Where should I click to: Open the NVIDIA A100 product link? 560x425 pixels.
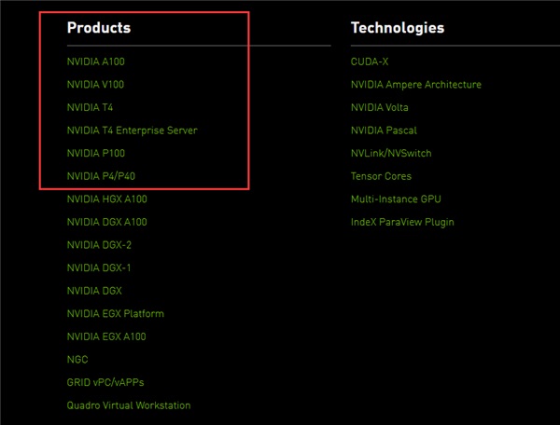(95, 62)
